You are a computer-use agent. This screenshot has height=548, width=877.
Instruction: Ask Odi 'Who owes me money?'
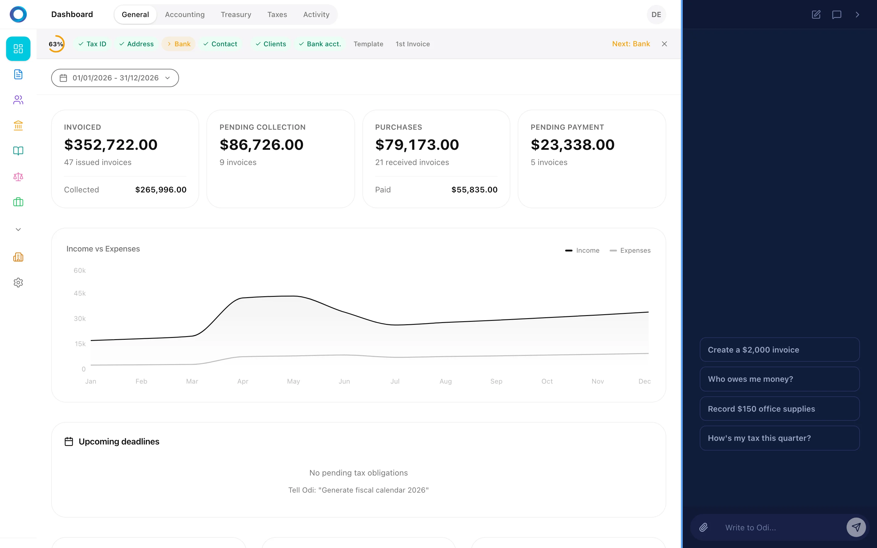coord(780,379)
